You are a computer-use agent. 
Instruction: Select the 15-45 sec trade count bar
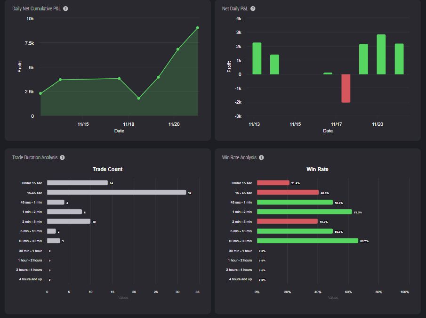pos(117,192)
